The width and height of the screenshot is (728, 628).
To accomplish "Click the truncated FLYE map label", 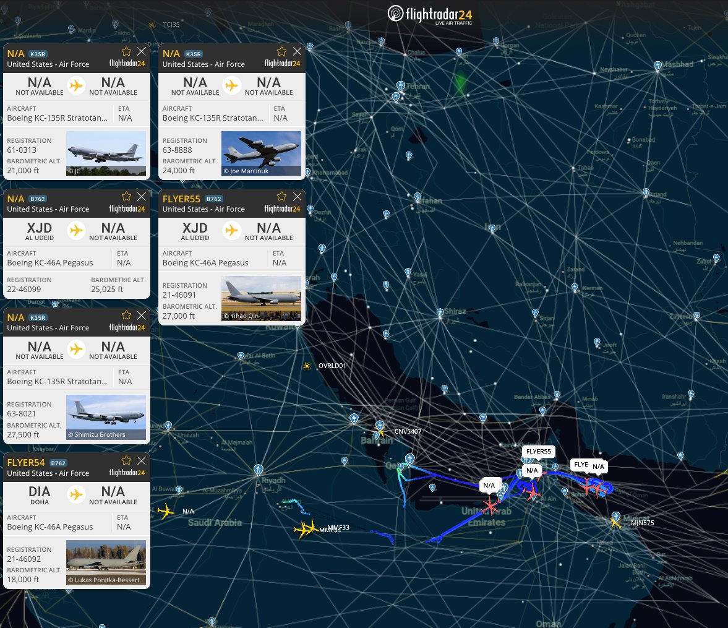I will pos(581,465).
